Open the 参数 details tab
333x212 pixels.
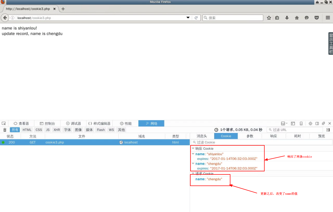coord(250,136)
